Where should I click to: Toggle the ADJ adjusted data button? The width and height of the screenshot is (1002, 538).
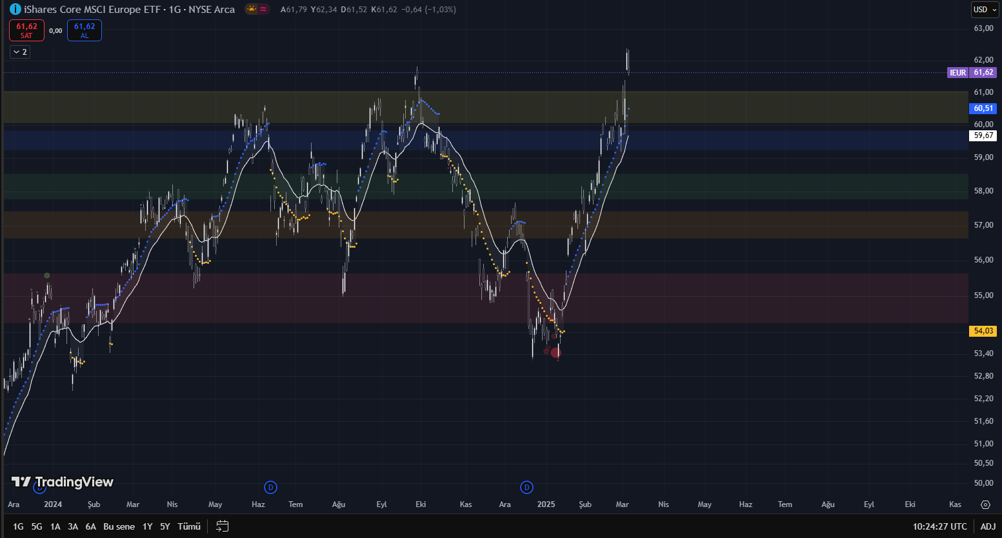pyautogui.click(x=988, y=526)
